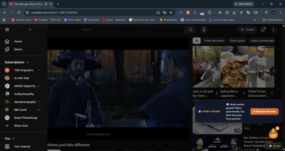Viewport: 285px width, 151px height.
Task: Open the reading list side panel icon
Action: (227, 12)
